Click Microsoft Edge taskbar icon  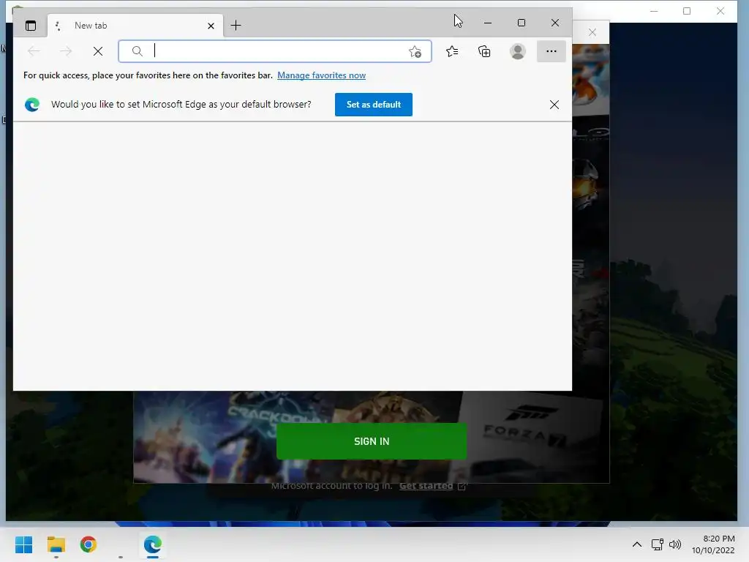pos(153,544)
